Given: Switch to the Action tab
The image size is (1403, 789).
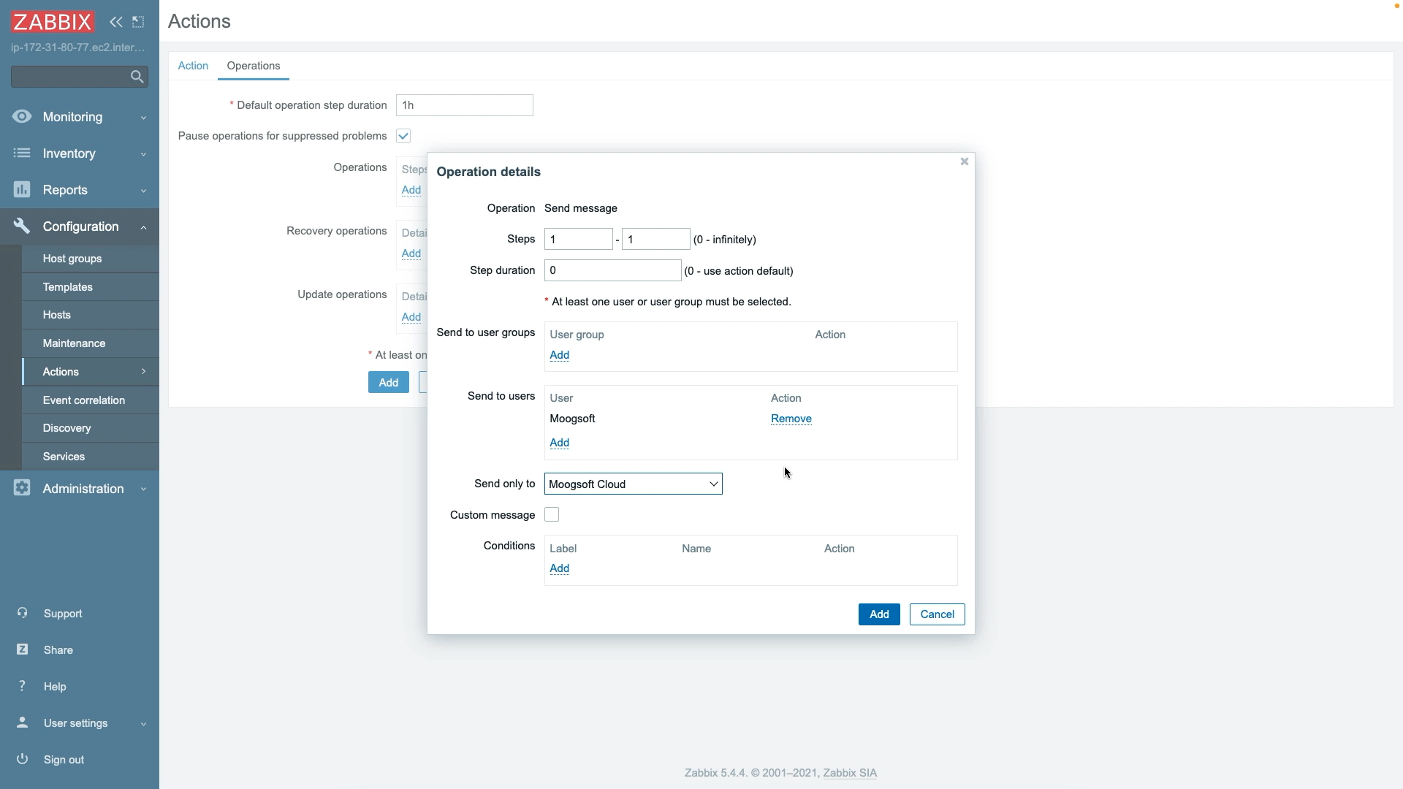Looking at the screenshot, I should [x=193, y=66].
